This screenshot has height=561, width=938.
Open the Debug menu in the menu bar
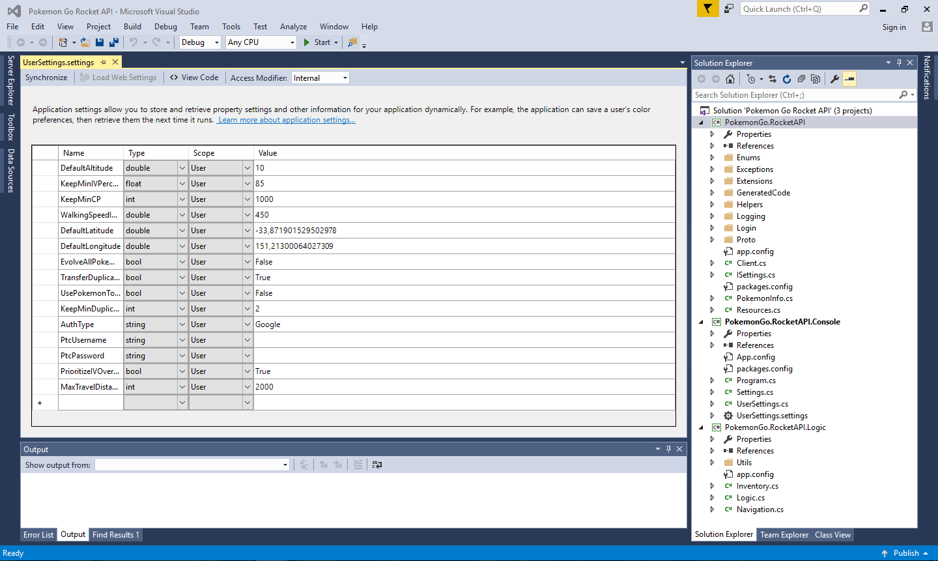pyautogui.click(x=165, y=27)
